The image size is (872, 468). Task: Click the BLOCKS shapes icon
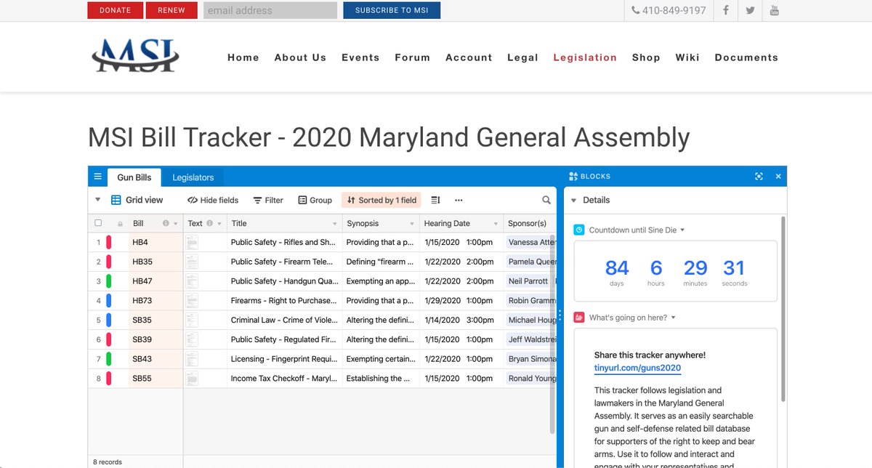[573, 177]
